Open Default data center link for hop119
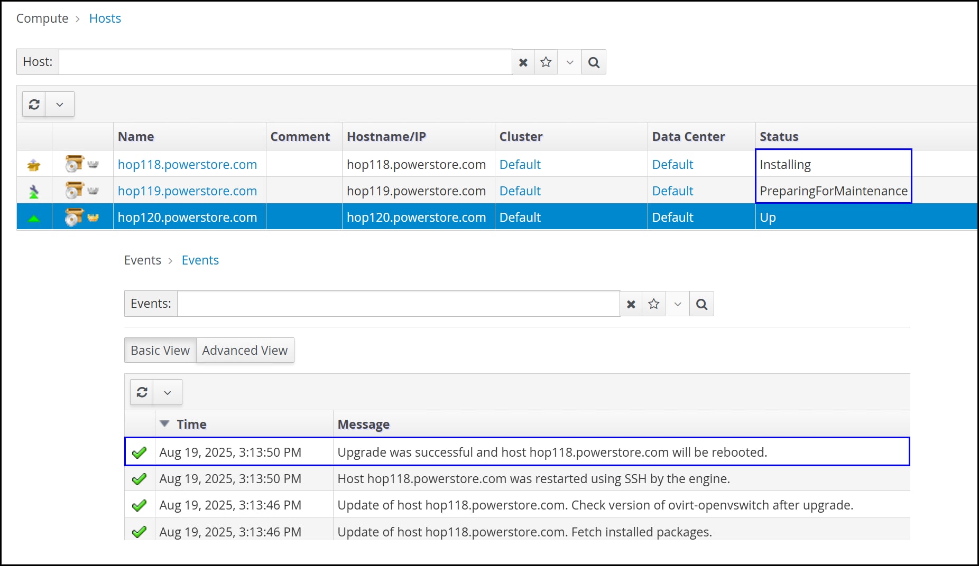The image size is (979, 566). (x=672, y=191)
